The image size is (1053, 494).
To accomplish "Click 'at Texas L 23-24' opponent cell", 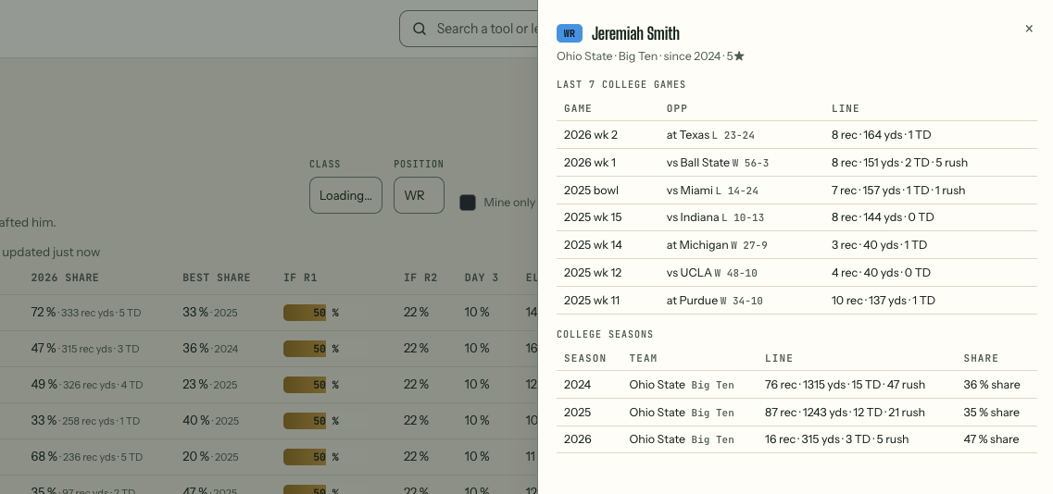I will (x=710, y=135).
